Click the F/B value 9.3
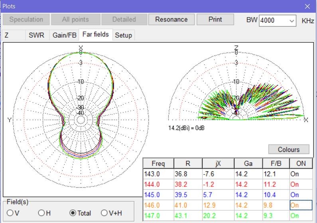Image resolution: width=317 pixels, height=223 pixels. pyautogui.click(x=276, y=216)
